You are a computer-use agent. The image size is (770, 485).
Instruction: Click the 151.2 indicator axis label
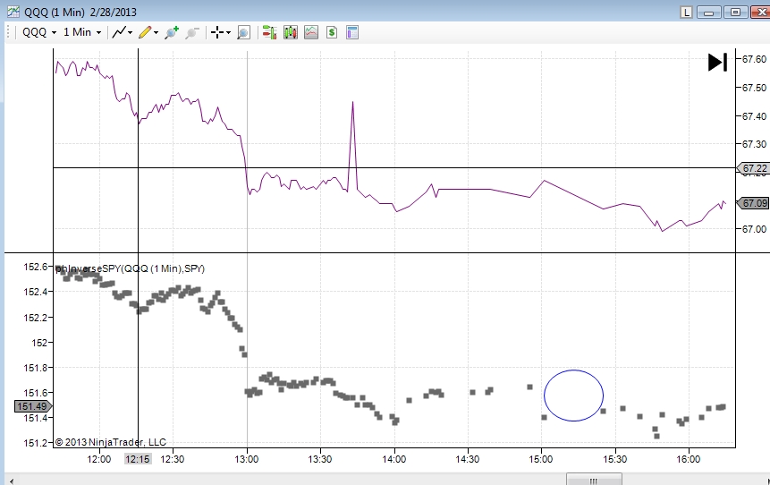36,443
